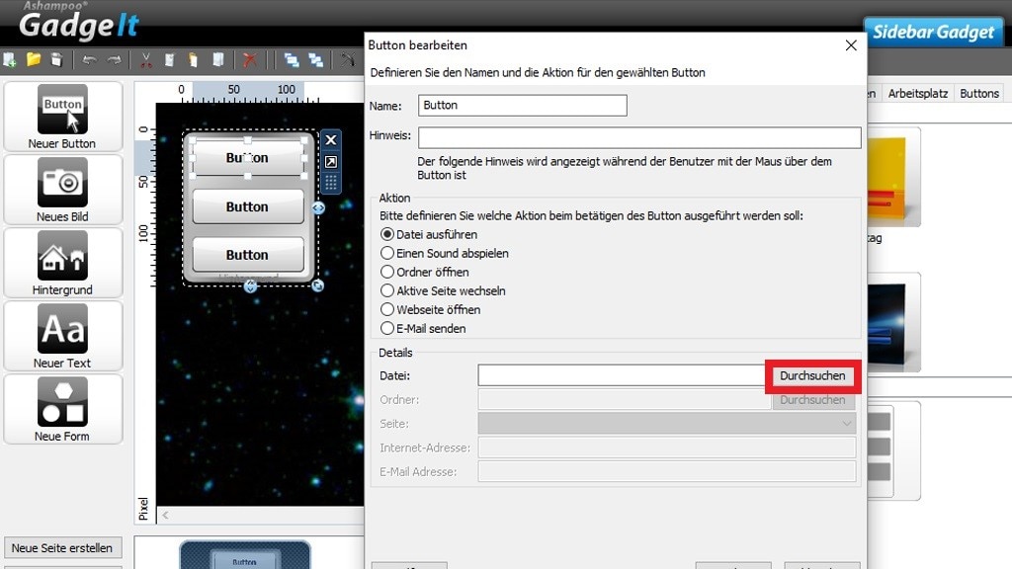Click the 'Neue Seite erstellen' button
This screenshot has height=569, width=1012.
click(x=61, y=548)
